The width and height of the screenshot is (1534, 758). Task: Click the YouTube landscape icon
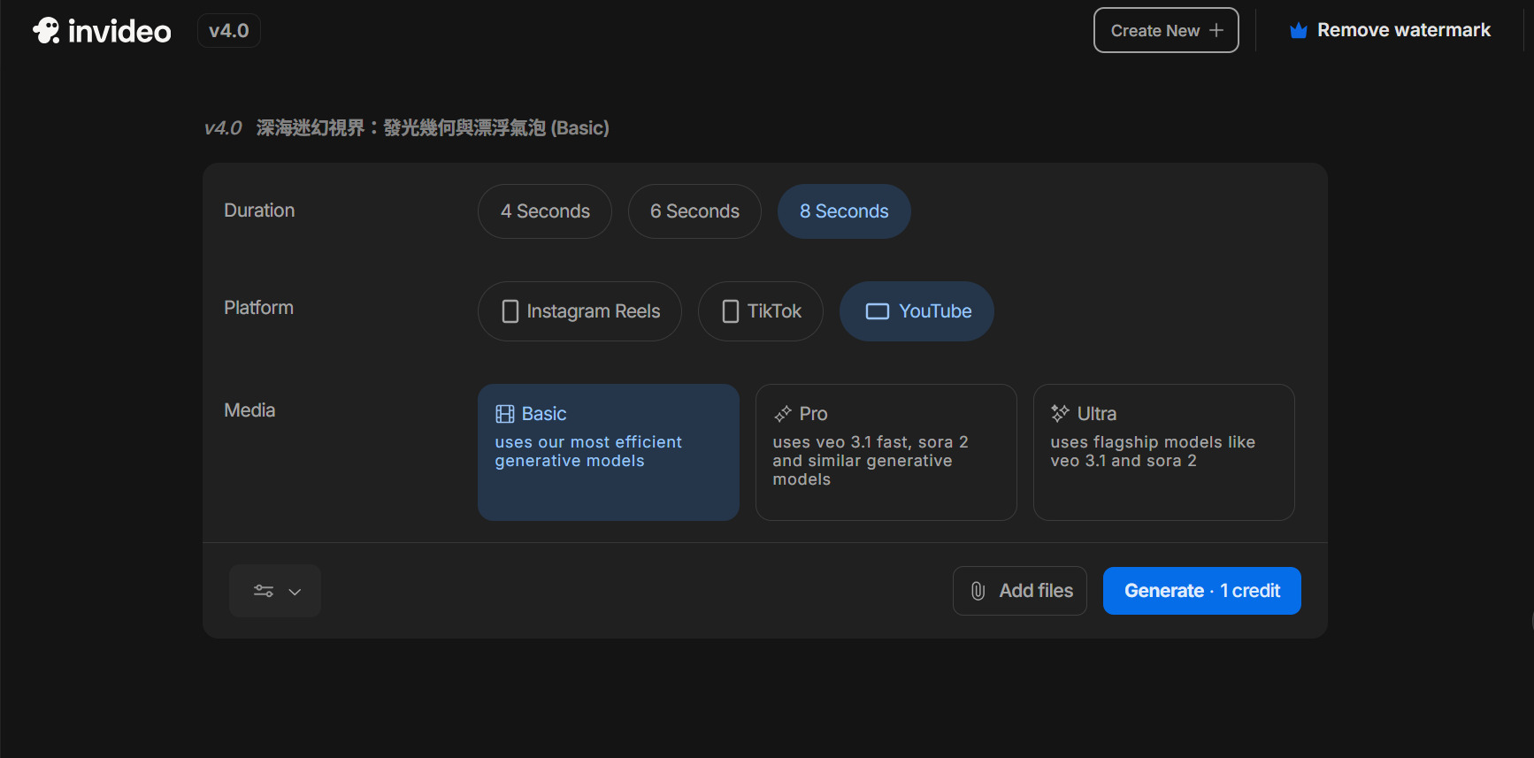click(878, 311)
